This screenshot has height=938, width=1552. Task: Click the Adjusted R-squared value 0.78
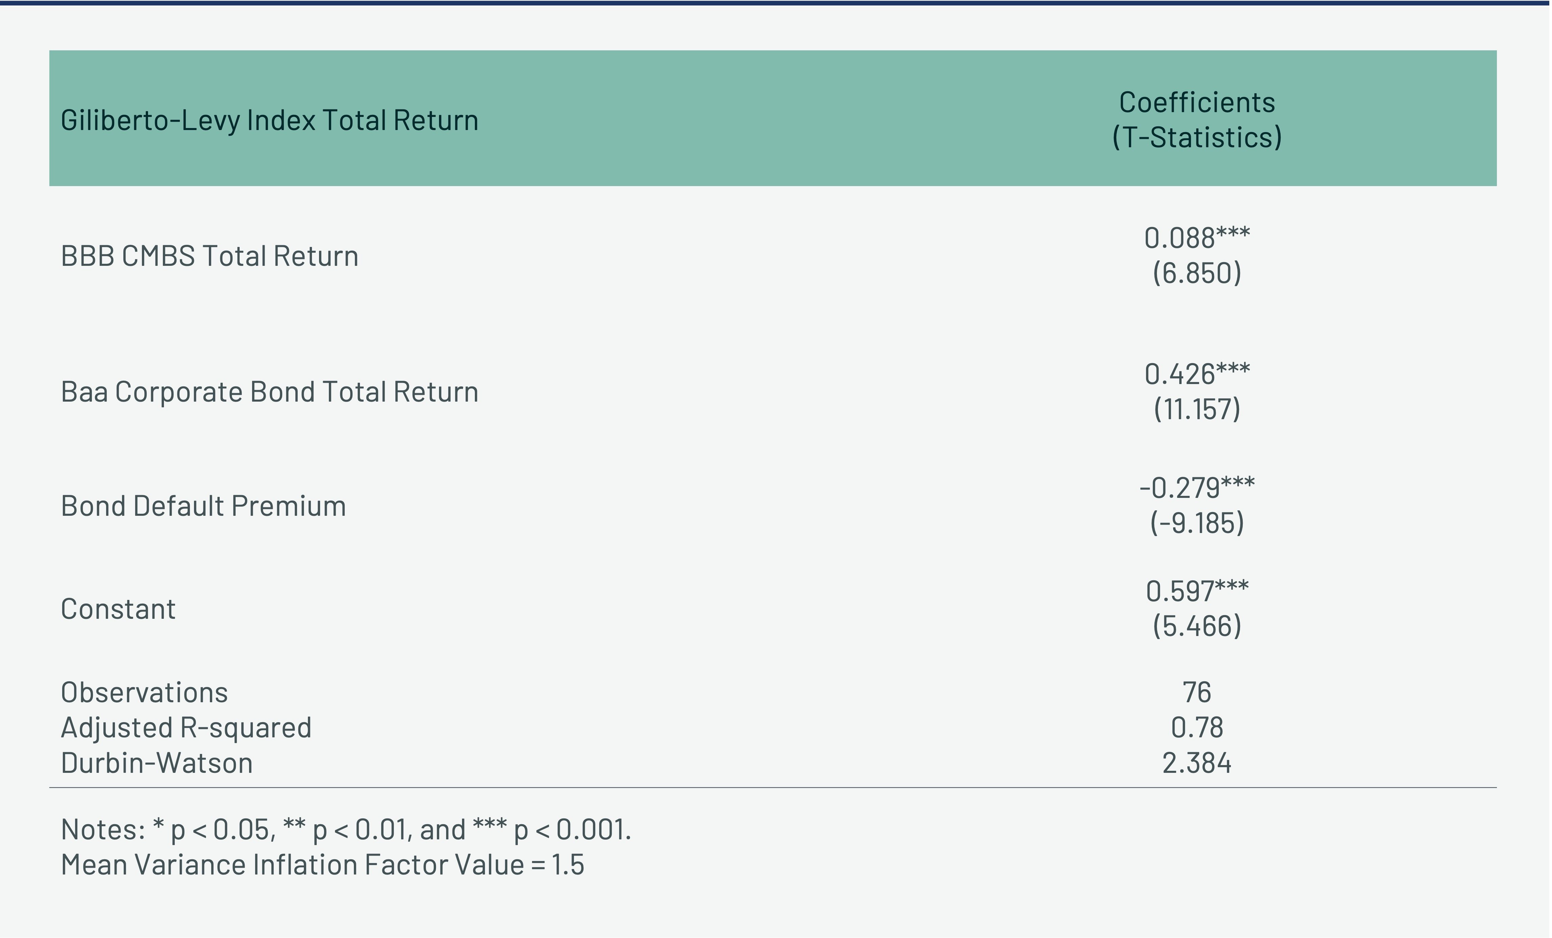(1196, 728)
